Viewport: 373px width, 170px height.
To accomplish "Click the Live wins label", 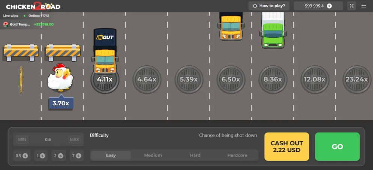I will [10, 16].
